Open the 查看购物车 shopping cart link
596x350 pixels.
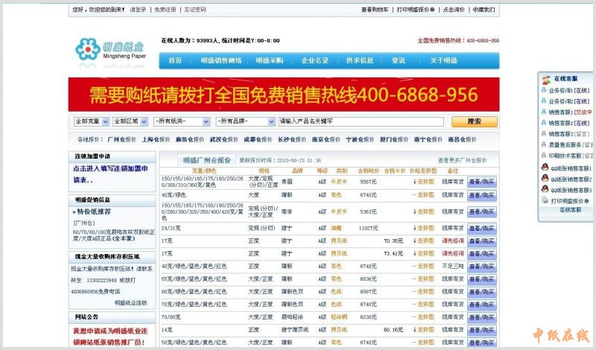(375, 10)
